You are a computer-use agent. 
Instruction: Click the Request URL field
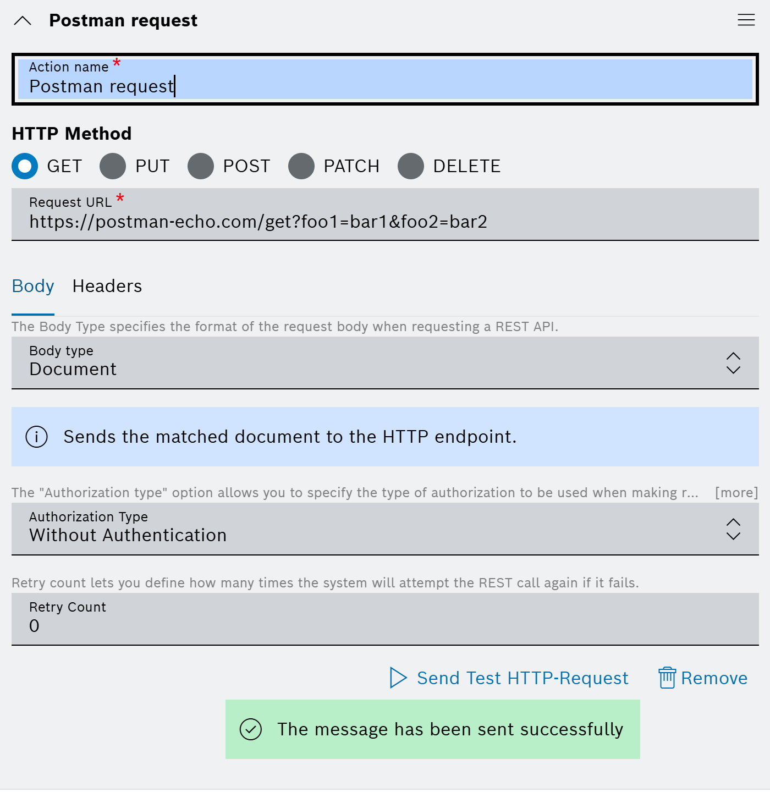tap(385, 215)
